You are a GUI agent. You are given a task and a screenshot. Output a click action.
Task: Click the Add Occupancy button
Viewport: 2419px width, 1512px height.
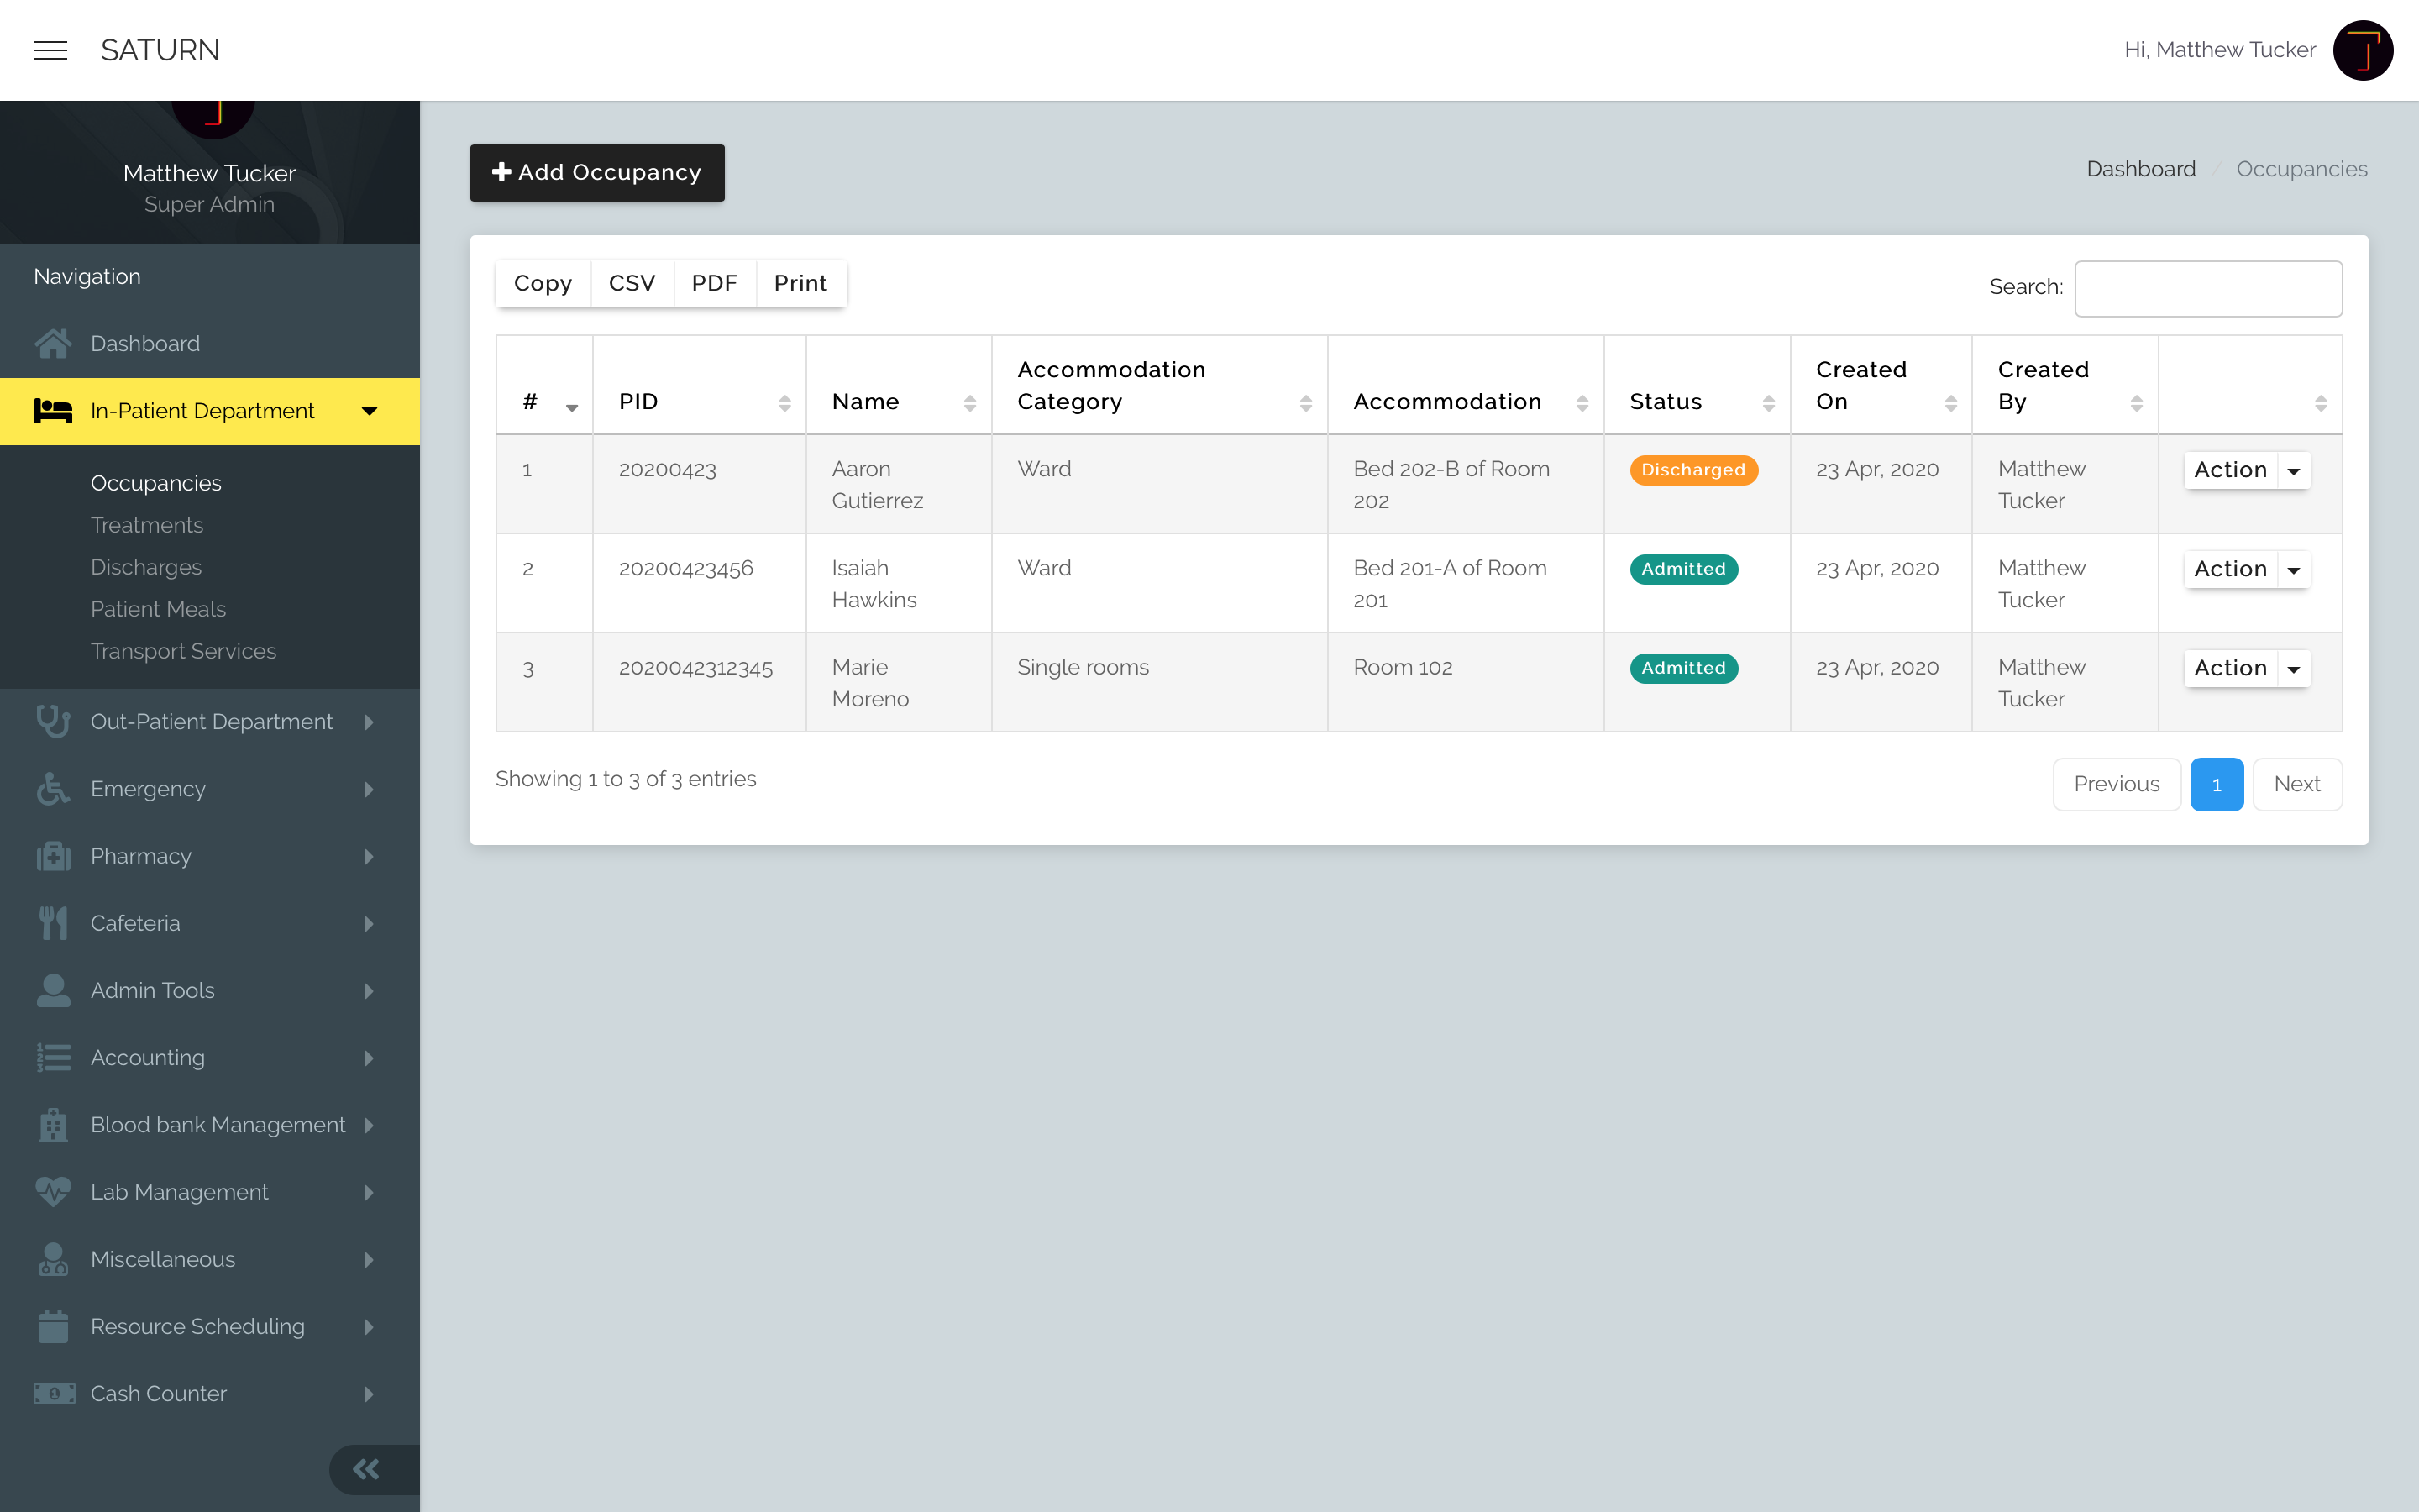[x=596, y=173]
